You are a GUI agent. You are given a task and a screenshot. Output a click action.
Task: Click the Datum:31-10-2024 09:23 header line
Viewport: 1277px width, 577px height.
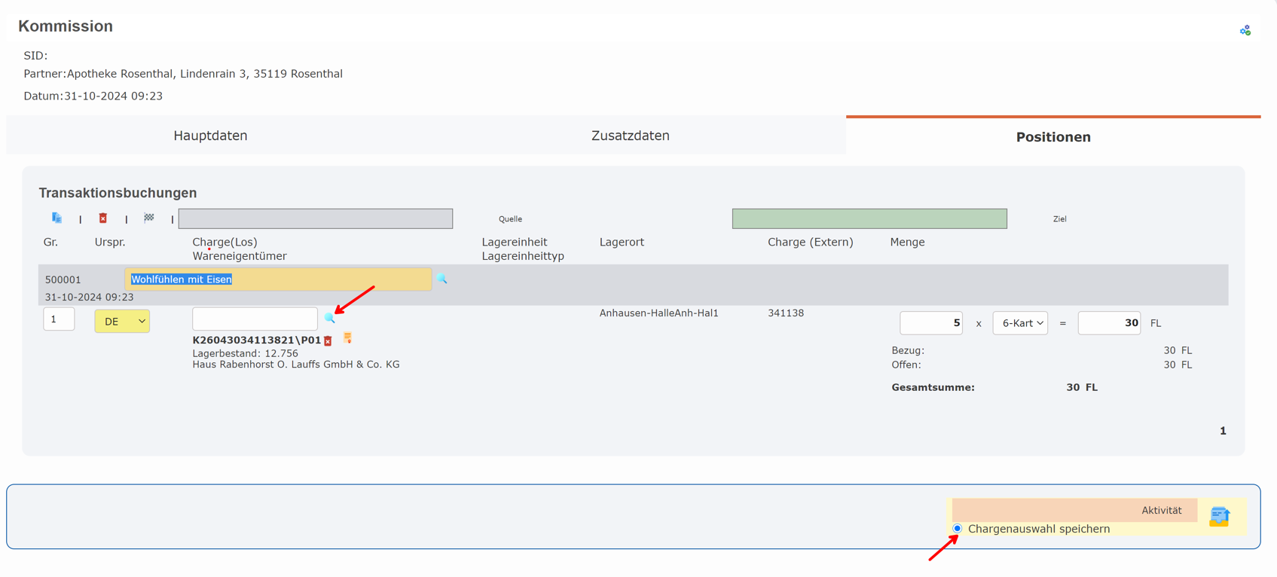tap(93, 96)
